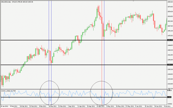The image size is (173, 108).
Task: Click the 4 Mar 2011 date label
Action: tap(43, 106)
